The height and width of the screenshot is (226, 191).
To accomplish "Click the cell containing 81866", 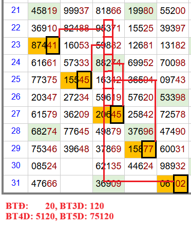I will [108, 11].
